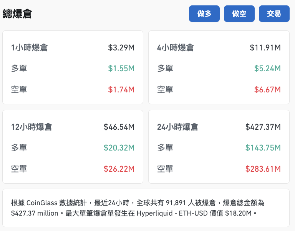Screen dimensions: 295x231
Task: Click 空單 label in 12小時爆倉 card
Action: click(x=19, y=169)
